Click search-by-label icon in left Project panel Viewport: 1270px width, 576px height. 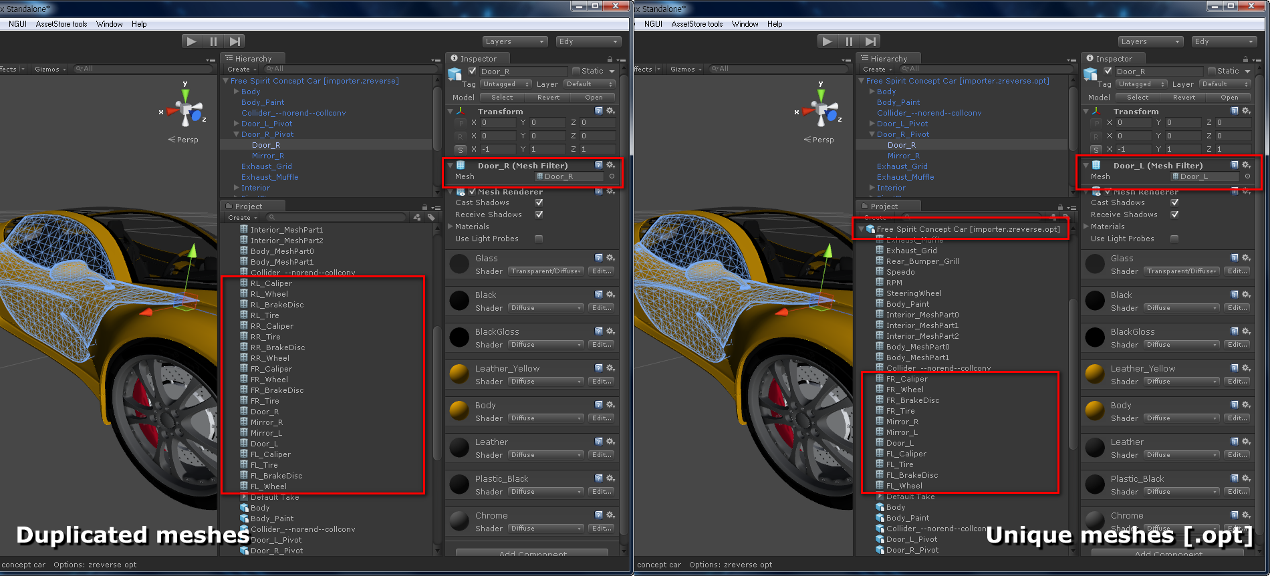431,217
